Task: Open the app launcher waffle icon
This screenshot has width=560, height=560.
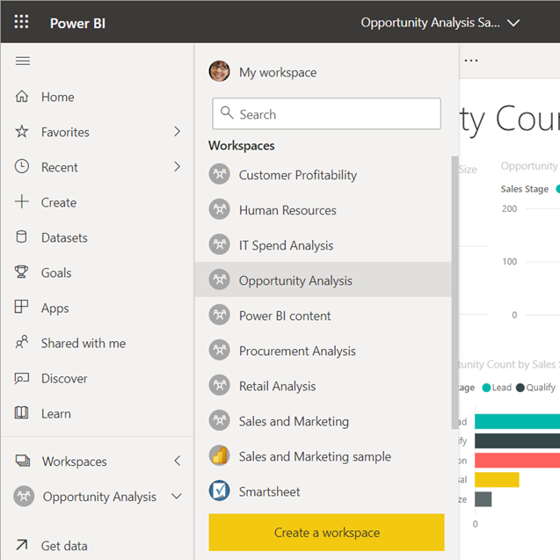Action: [21, 22]
